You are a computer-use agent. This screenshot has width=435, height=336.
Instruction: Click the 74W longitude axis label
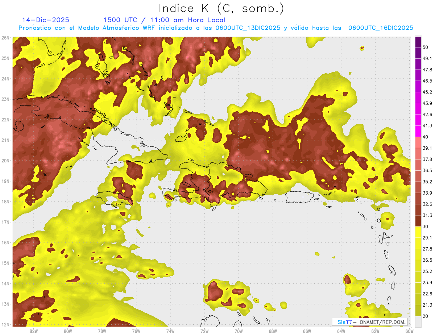(x=170, y=331)
